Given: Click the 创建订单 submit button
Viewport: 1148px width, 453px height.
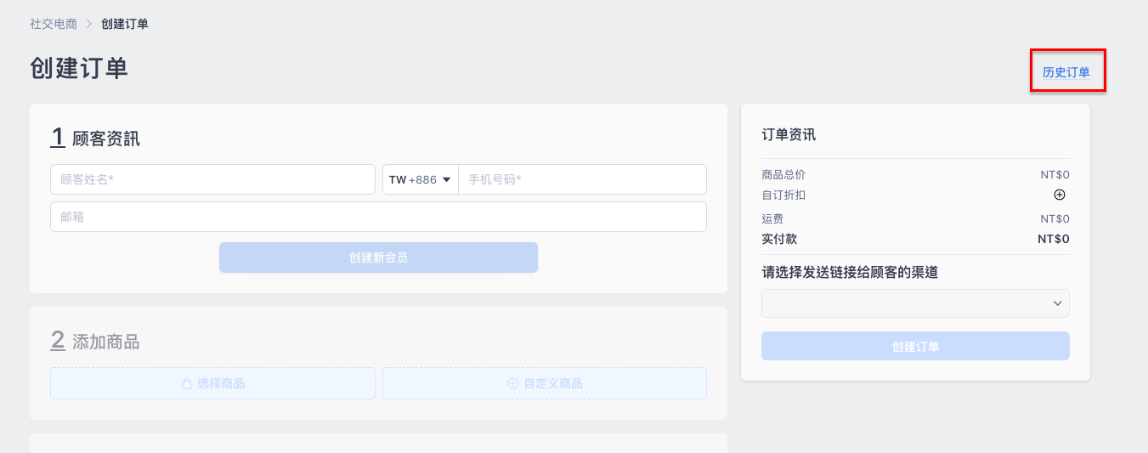Looking at the screenshot, I should pos(915,347).
